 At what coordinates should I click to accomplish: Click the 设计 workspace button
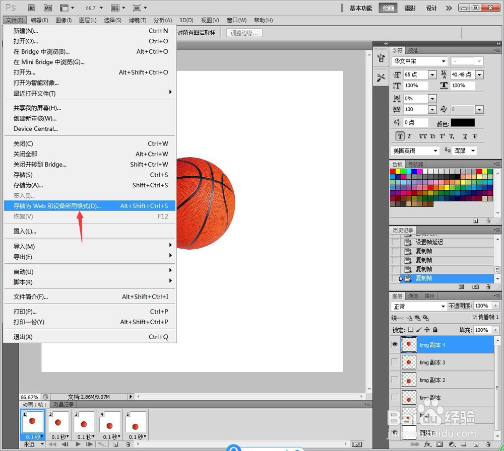(431, 8)
